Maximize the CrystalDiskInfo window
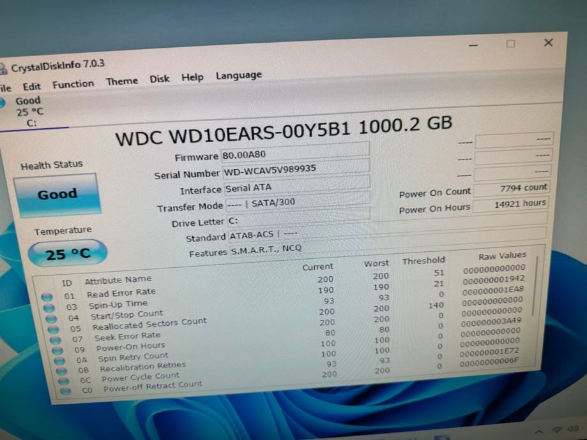 [x=510, y=44]
